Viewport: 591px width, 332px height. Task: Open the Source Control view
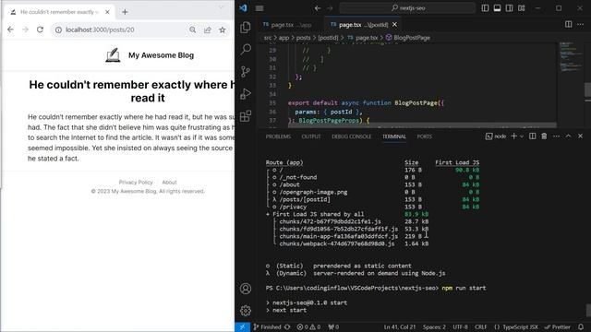[x=246, y=71]
